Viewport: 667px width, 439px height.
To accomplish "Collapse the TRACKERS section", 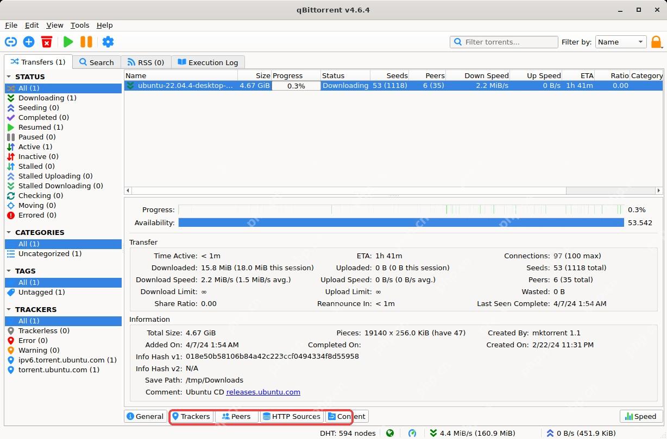I will click(x=9, y=309).
